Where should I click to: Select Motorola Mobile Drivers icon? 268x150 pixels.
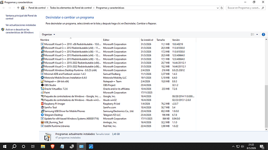[x=42, y=78]
